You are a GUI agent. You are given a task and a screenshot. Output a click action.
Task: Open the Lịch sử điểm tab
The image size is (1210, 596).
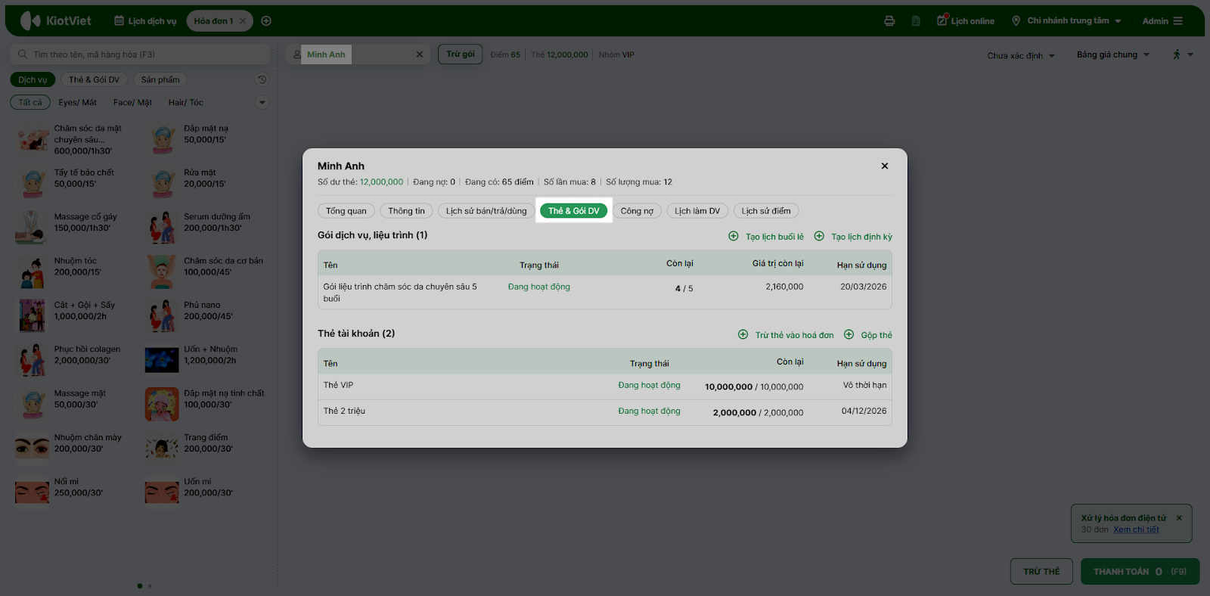tap(766, 211)
